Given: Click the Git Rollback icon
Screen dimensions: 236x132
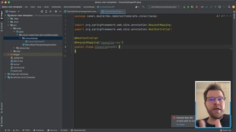Looking at the screenshot, I should [x=224, y=7].
